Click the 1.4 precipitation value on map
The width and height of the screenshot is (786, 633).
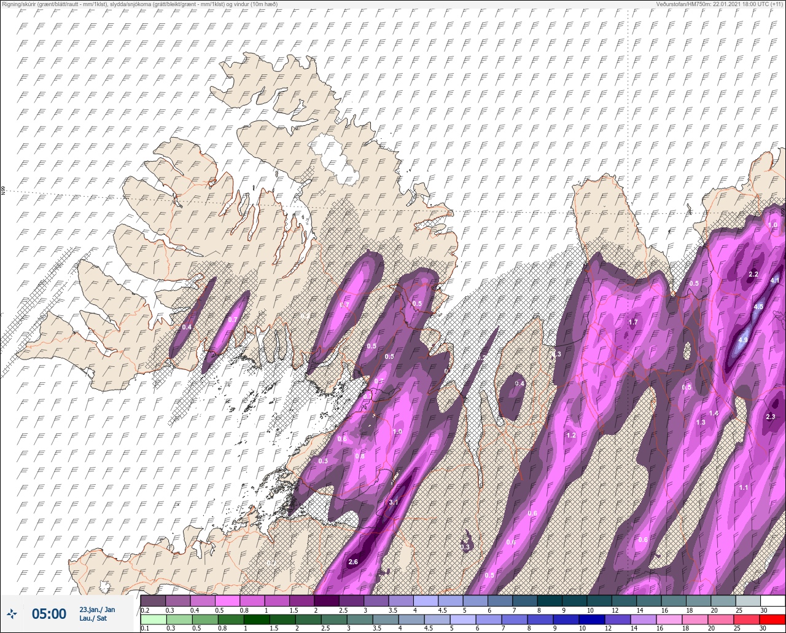714,414
